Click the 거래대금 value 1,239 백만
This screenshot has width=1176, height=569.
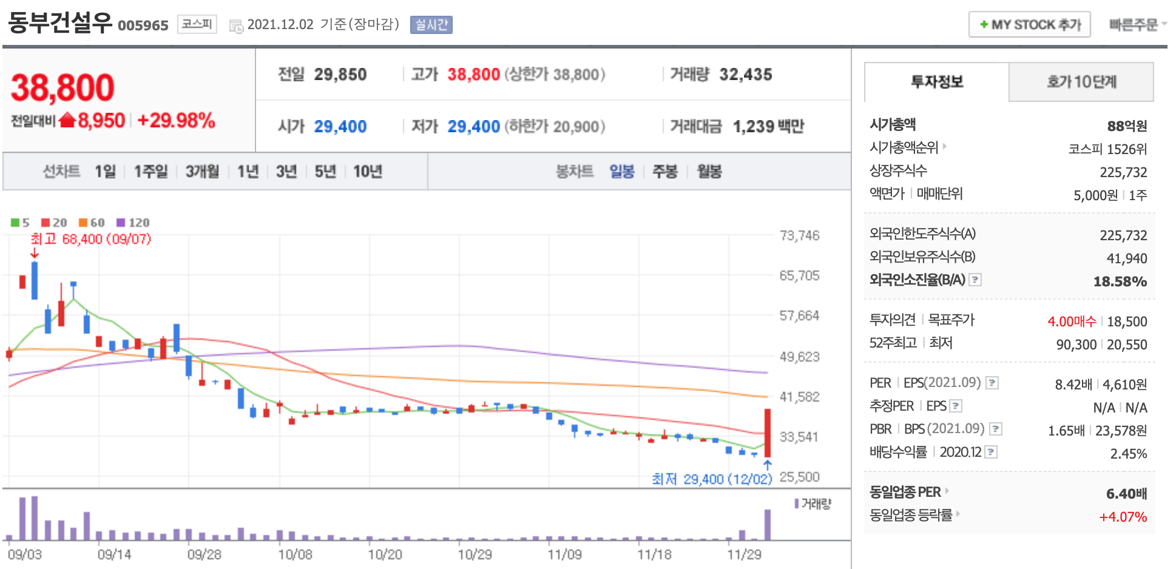768,127
